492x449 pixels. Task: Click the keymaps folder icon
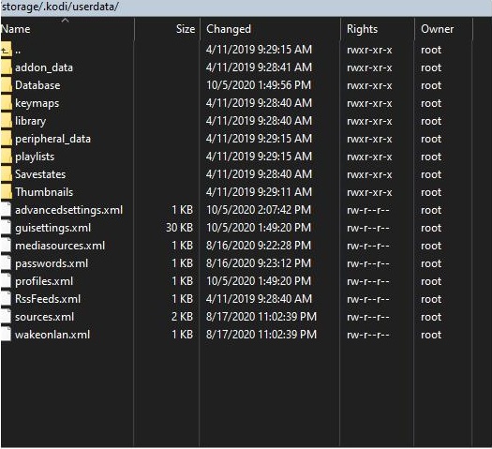click(7, 103)
